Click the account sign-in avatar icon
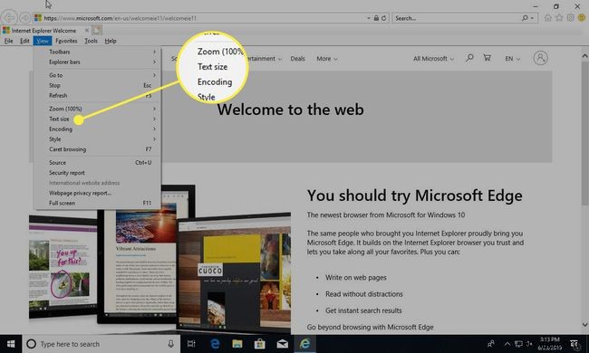 pyautogui.click(x=541, y=58)
